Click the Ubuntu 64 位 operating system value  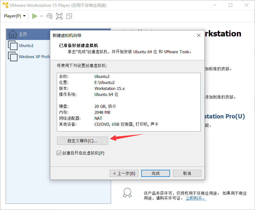coord(106,95)
